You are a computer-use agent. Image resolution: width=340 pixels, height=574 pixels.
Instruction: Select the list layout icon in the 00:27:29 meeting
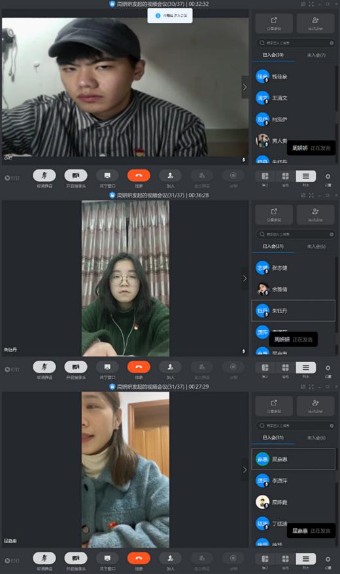[305, 559]
